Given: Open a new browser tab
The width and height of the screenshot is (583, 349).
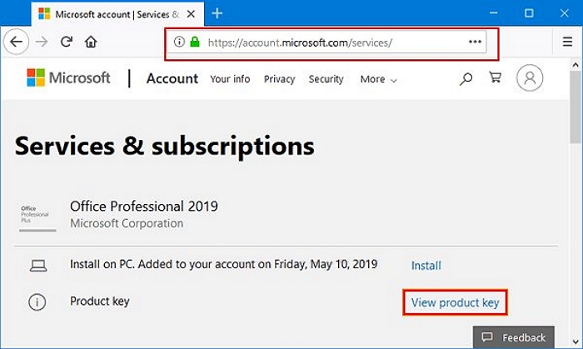Looking at the screenshot, I should tap(217, 13).
